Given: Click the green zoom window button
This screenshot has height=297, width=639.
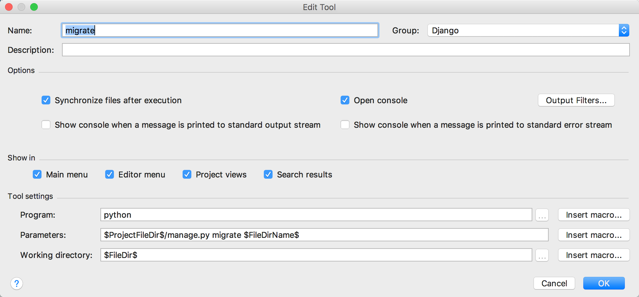Looking at the screenshot, I should click(x=34, y=7).
